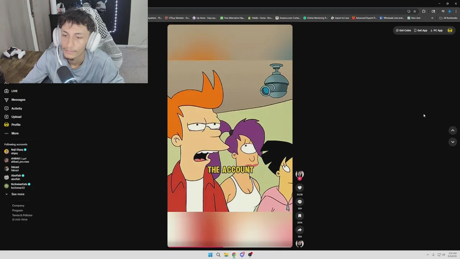The image size is (460, 259).
Task: Open the Activity notifications
Action: 13,108
